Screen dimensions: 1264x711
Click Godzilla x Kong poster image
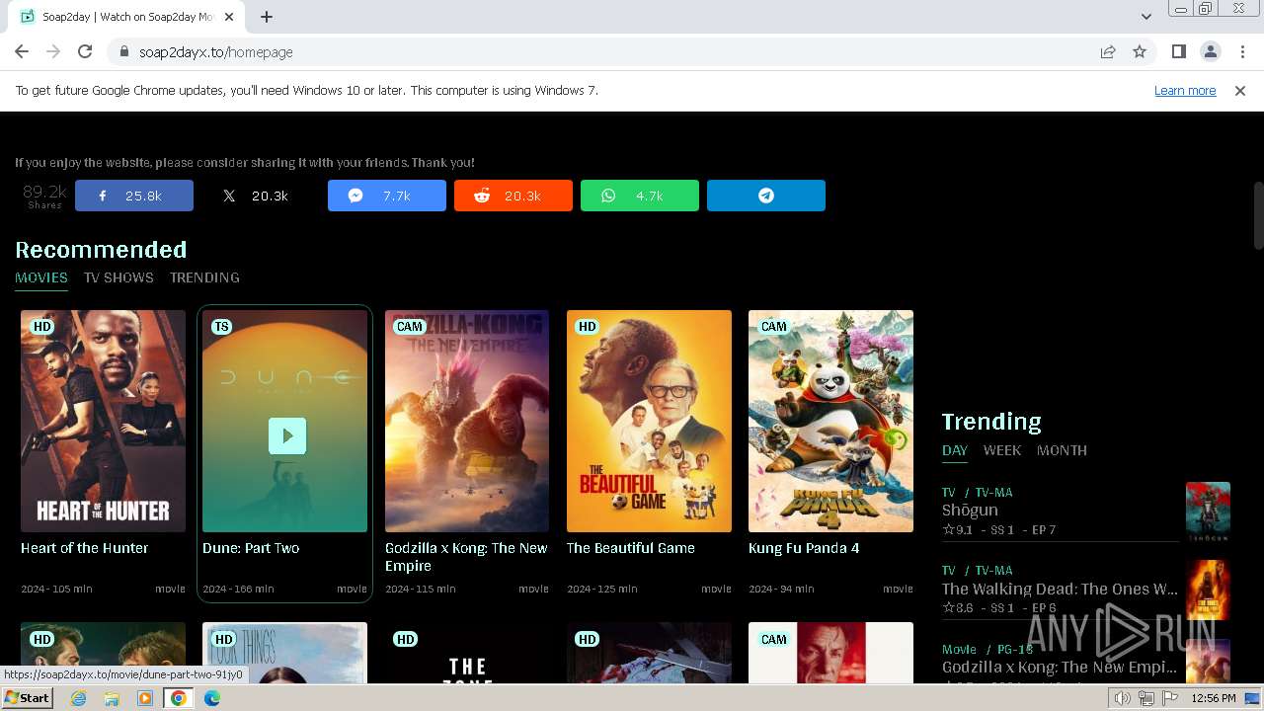click(467, 422)
